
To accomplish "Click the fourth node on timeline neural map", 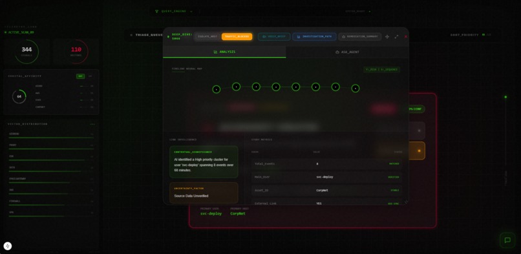I will tap(276, 87).
